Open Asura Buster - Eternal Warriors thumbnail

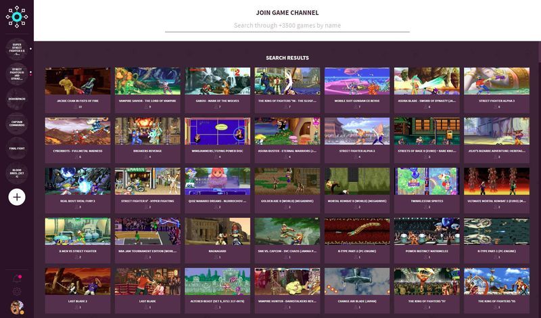coord(287,131)
